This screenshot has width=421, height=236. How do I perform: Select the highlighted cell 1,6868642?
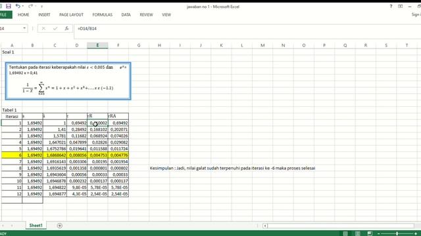55,155
